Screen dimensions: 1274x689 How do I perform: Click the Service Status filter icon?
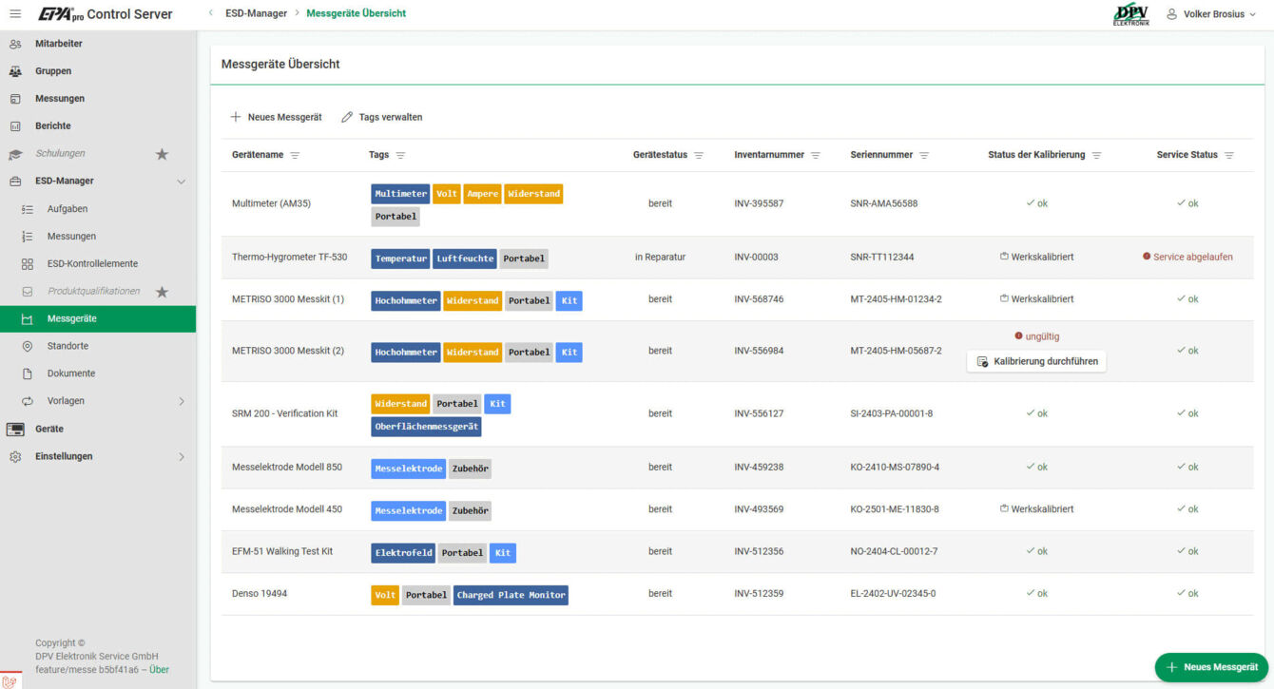(x=1229, y=155)
